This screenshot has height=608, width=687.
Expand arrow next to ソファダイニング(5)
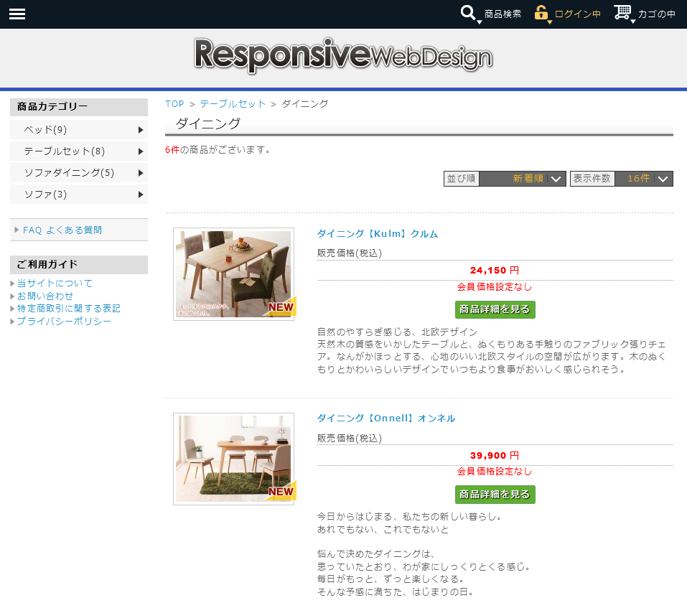pyautogui.click(x=141, y=172)
